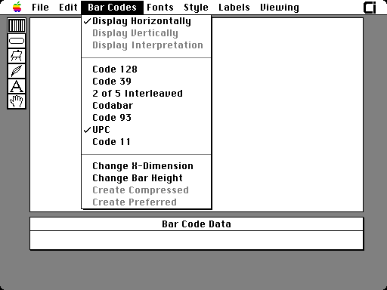The image size is (387, 290).
Task: Close the Bar Codes menu title
Action: [x=112, y=8]
